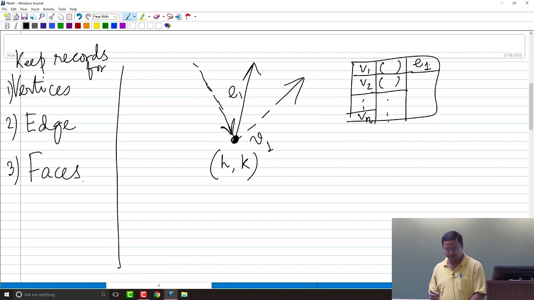Pick the dark navy ink color
534x300 pixels.
tap(43, 26)
